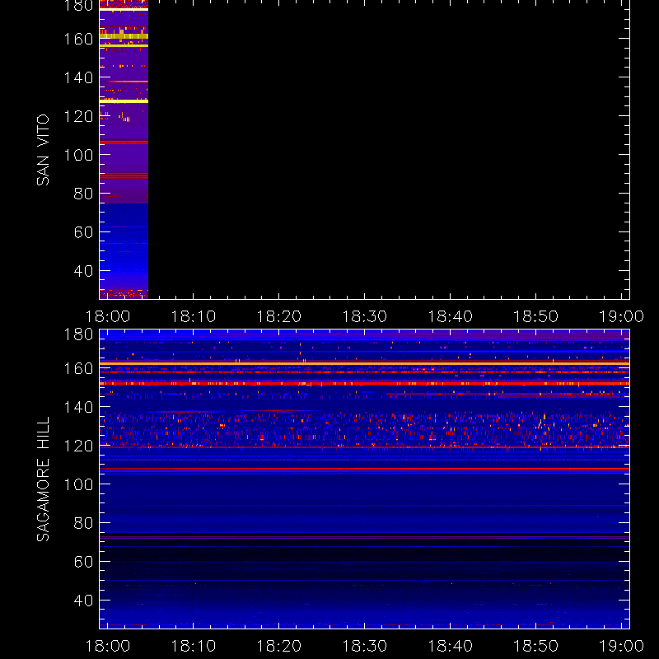
Task: Choose 18:40 time label under Sagamore Hill plot
Action: point(450,646)
